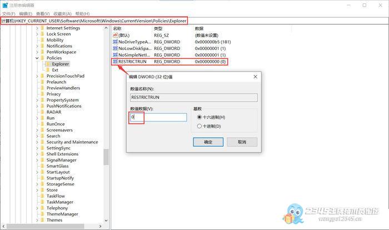Click the 数值名称(N) name field
The image size is (389, 230).
(x=194, y=97)
